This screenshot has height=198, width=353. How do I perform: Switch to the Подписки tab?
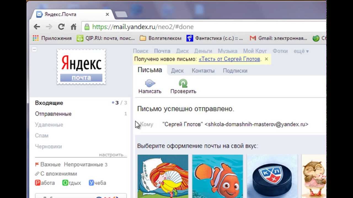[x=235, y=71]
